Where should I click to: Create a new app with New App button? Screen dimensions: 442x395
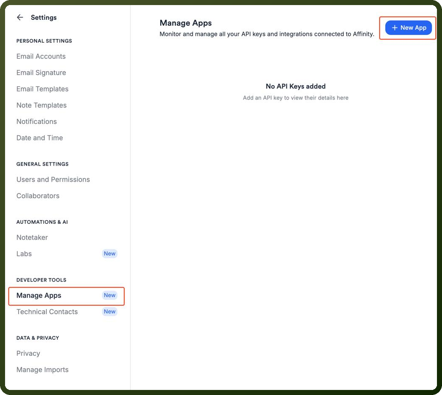(408, 27)
